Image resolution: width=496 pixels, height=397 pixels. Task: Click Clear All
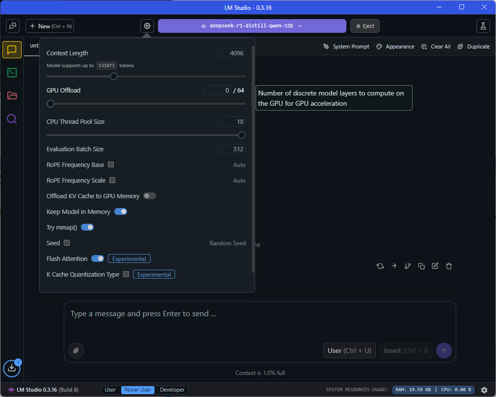436,47
